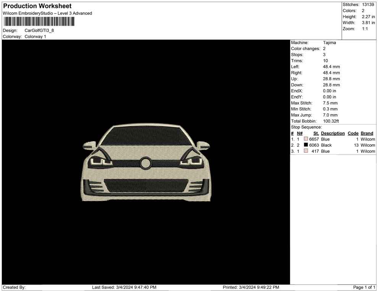The image size is (378, 291).
Task: Select the Black row in Stop Sequence
Action: click(x=326, y=145)
